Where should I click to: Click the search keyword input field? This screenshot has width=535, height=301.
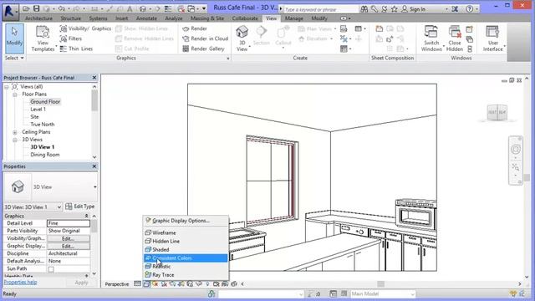[321, 9]
